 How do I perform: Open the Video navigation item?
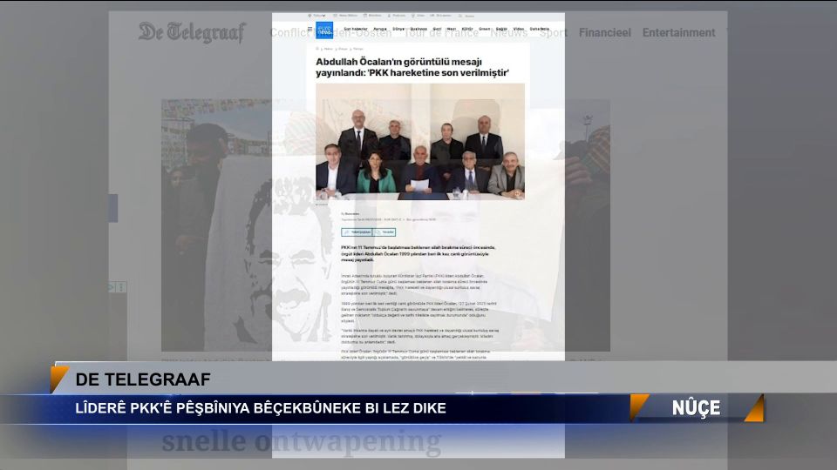point(519,29)
